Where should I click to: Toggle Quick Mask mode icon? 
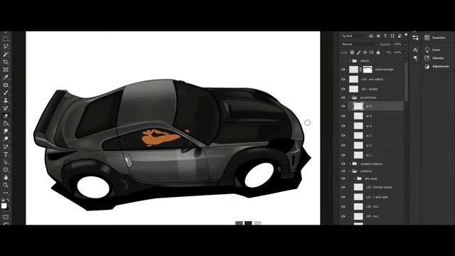pos(6,217)
